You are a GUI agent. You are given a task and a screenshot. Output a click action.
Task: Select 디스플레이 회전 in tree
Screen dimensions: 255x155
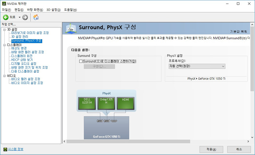click(x=22, y=56)
